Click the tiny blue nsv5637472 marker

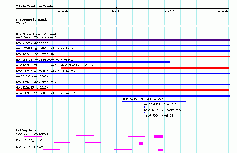coord(145,107)
